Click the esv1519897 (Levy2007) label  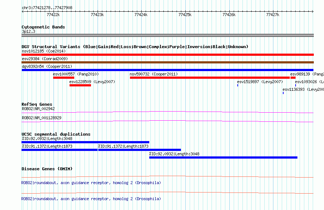tap(260, 82)
